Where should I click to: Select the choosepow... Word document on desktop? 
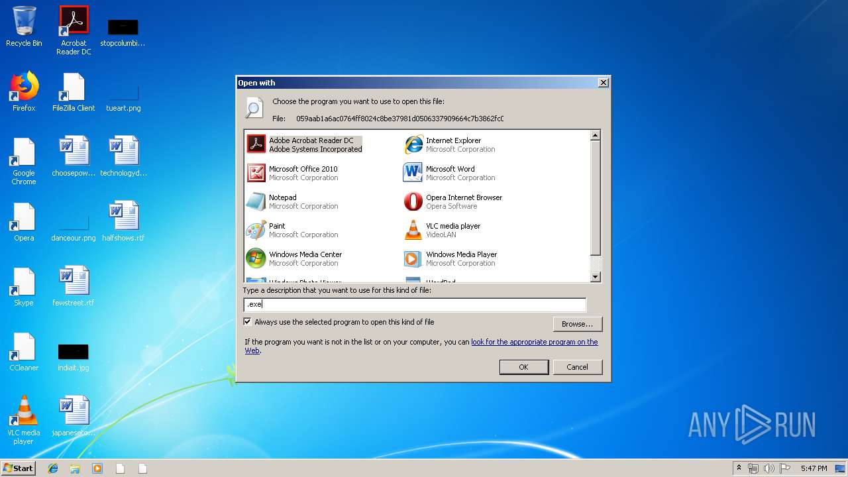point(74,157)
